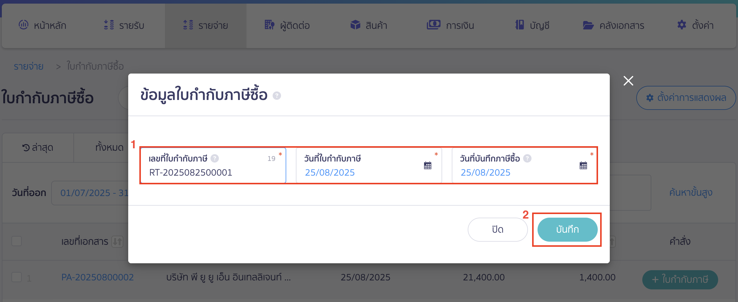Click help icon beside เลขที่ใบกำกับภาษี label
738x302 pixels.
tap(215, 158)
